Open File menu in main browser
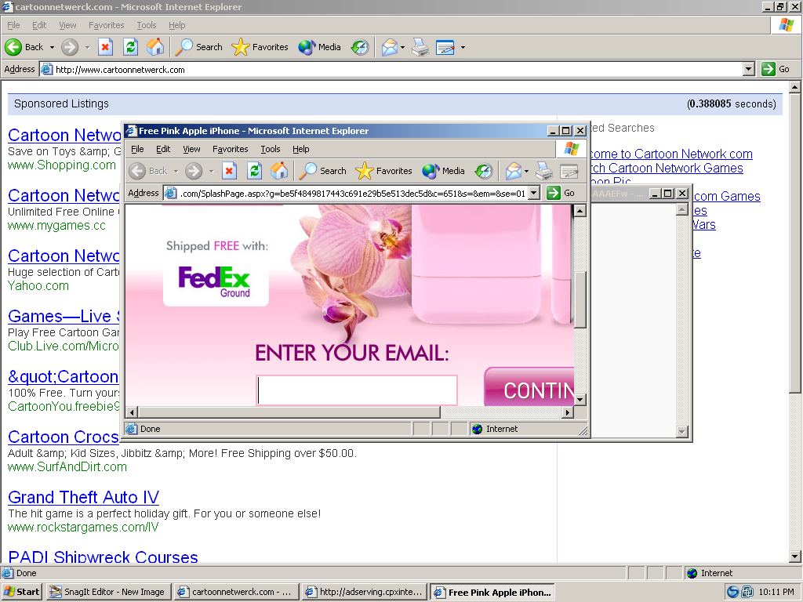 (x=13, y=25)
